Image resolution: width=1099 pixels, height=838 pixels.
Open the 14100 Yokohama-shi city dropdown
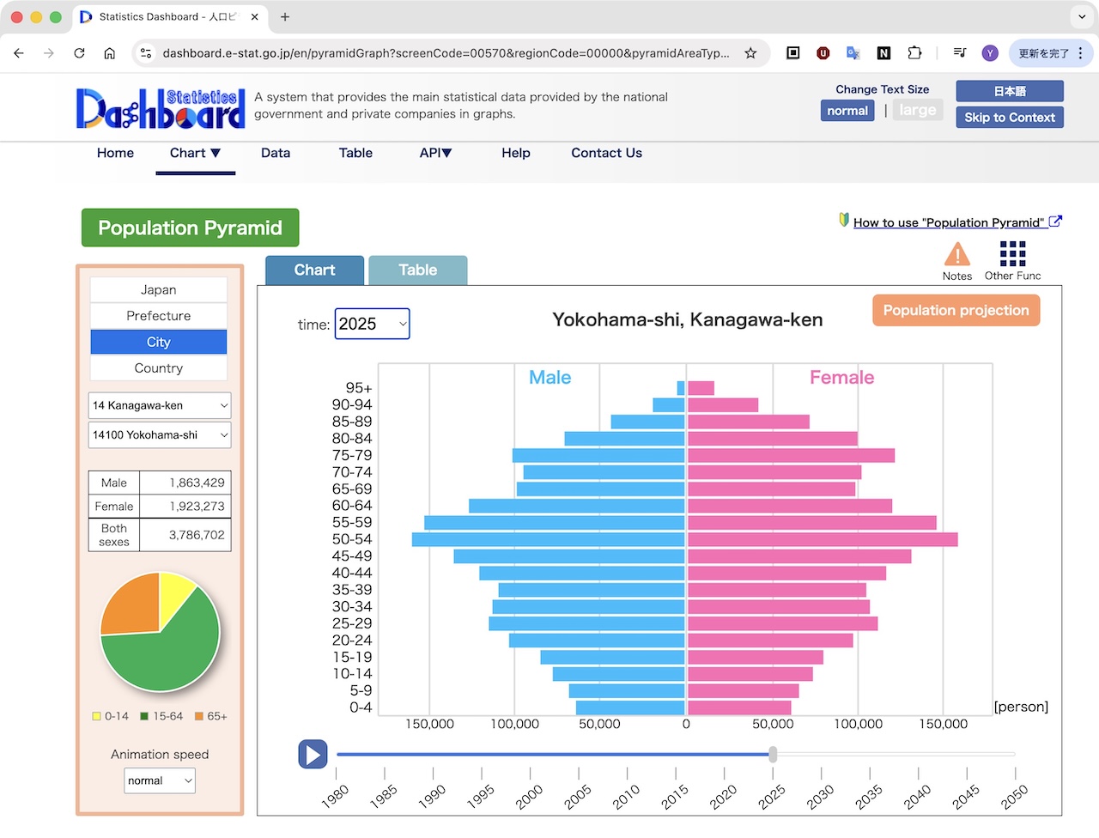pos(160,435)
